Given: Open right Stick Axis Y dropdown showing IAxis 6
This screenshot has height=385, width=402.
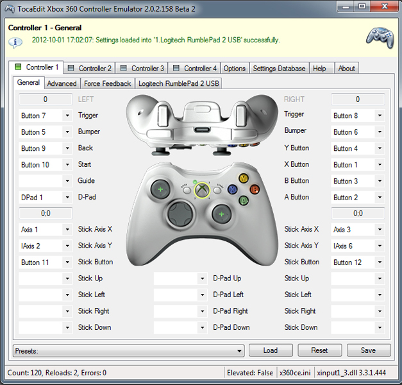Looking at the screenshot, I should 358,246.
